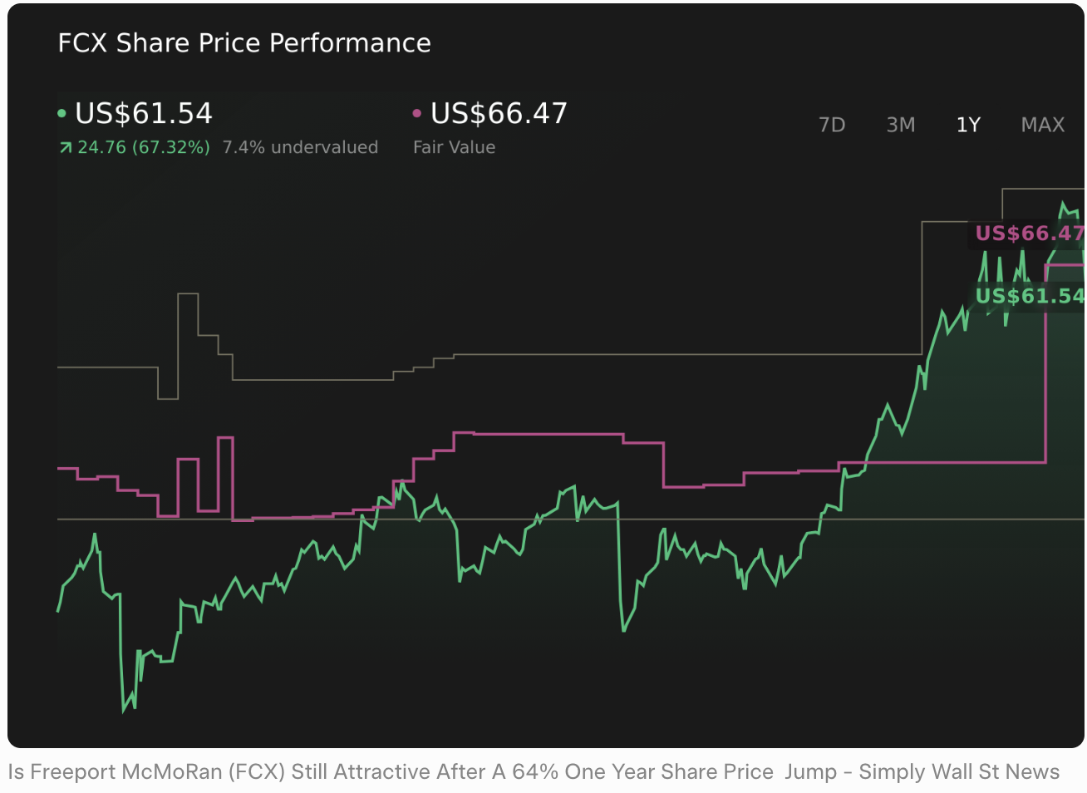Click the grey analyst target spike on left

(x=188, y=294)
